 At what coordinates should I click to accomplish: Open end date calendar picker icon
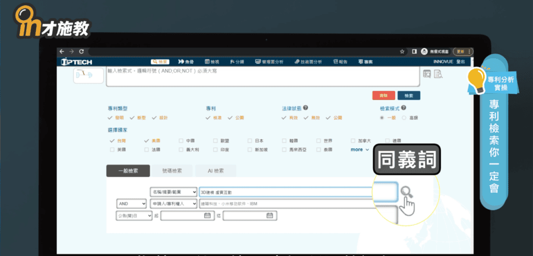click(x=269, y=215)
